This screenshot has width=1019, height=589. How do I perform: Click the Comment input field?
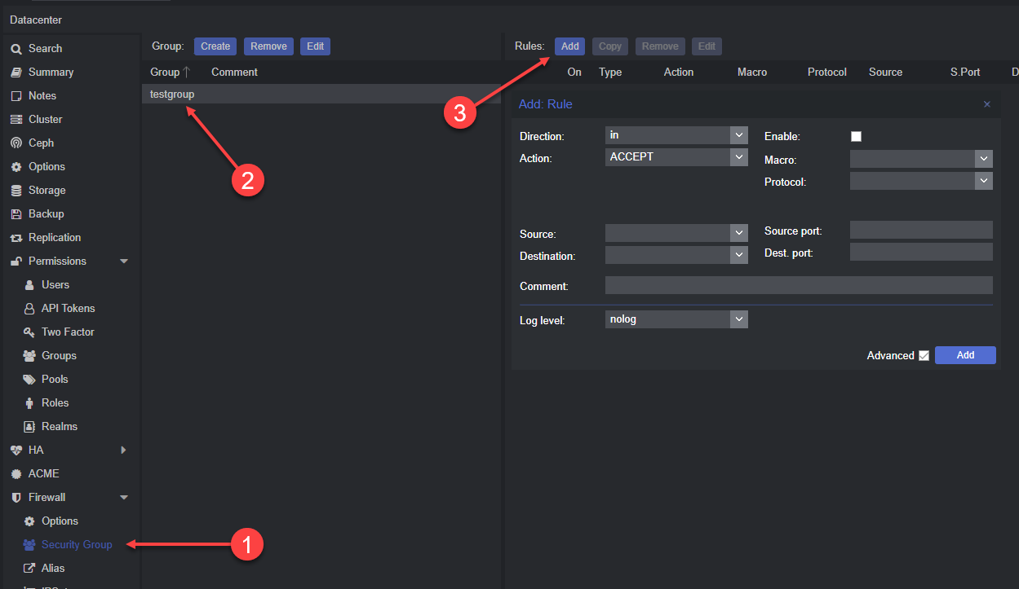[x=799, y=285]
